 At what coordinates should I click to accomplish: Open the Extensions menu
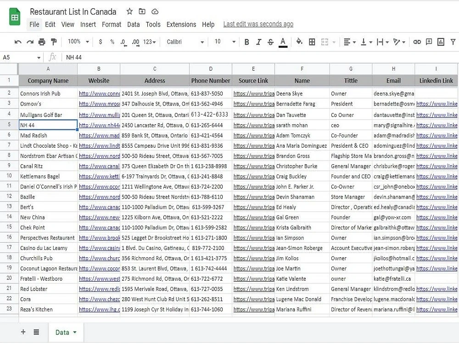point(181,24)
